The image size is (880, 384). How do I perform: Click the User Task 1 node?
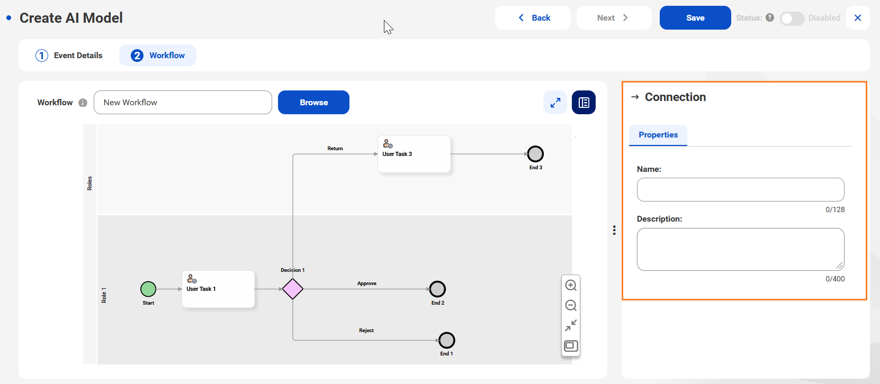[x=218, y=289]
